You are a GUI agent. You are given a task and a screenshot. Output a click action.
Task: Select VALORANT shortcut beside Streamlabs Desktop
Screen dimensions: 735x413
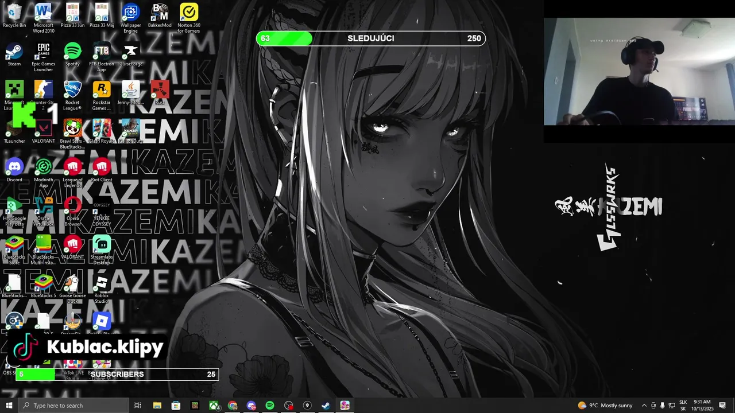(72, 247)
